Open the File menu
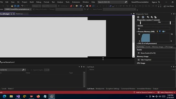This screenshot has height=99, width=176. [x=2, y=2]
